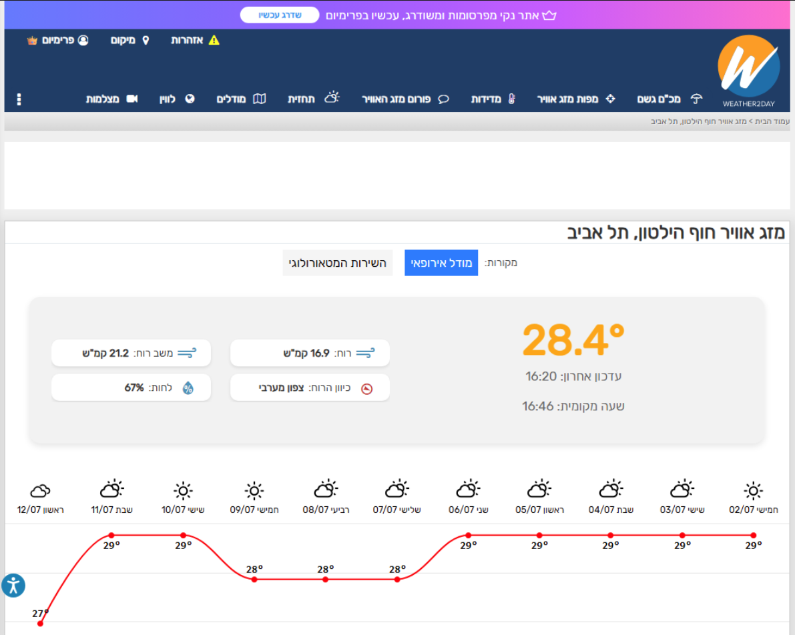795x635 pixels.
Task: Open the מיקום location link
Action: tap(123, 41)
